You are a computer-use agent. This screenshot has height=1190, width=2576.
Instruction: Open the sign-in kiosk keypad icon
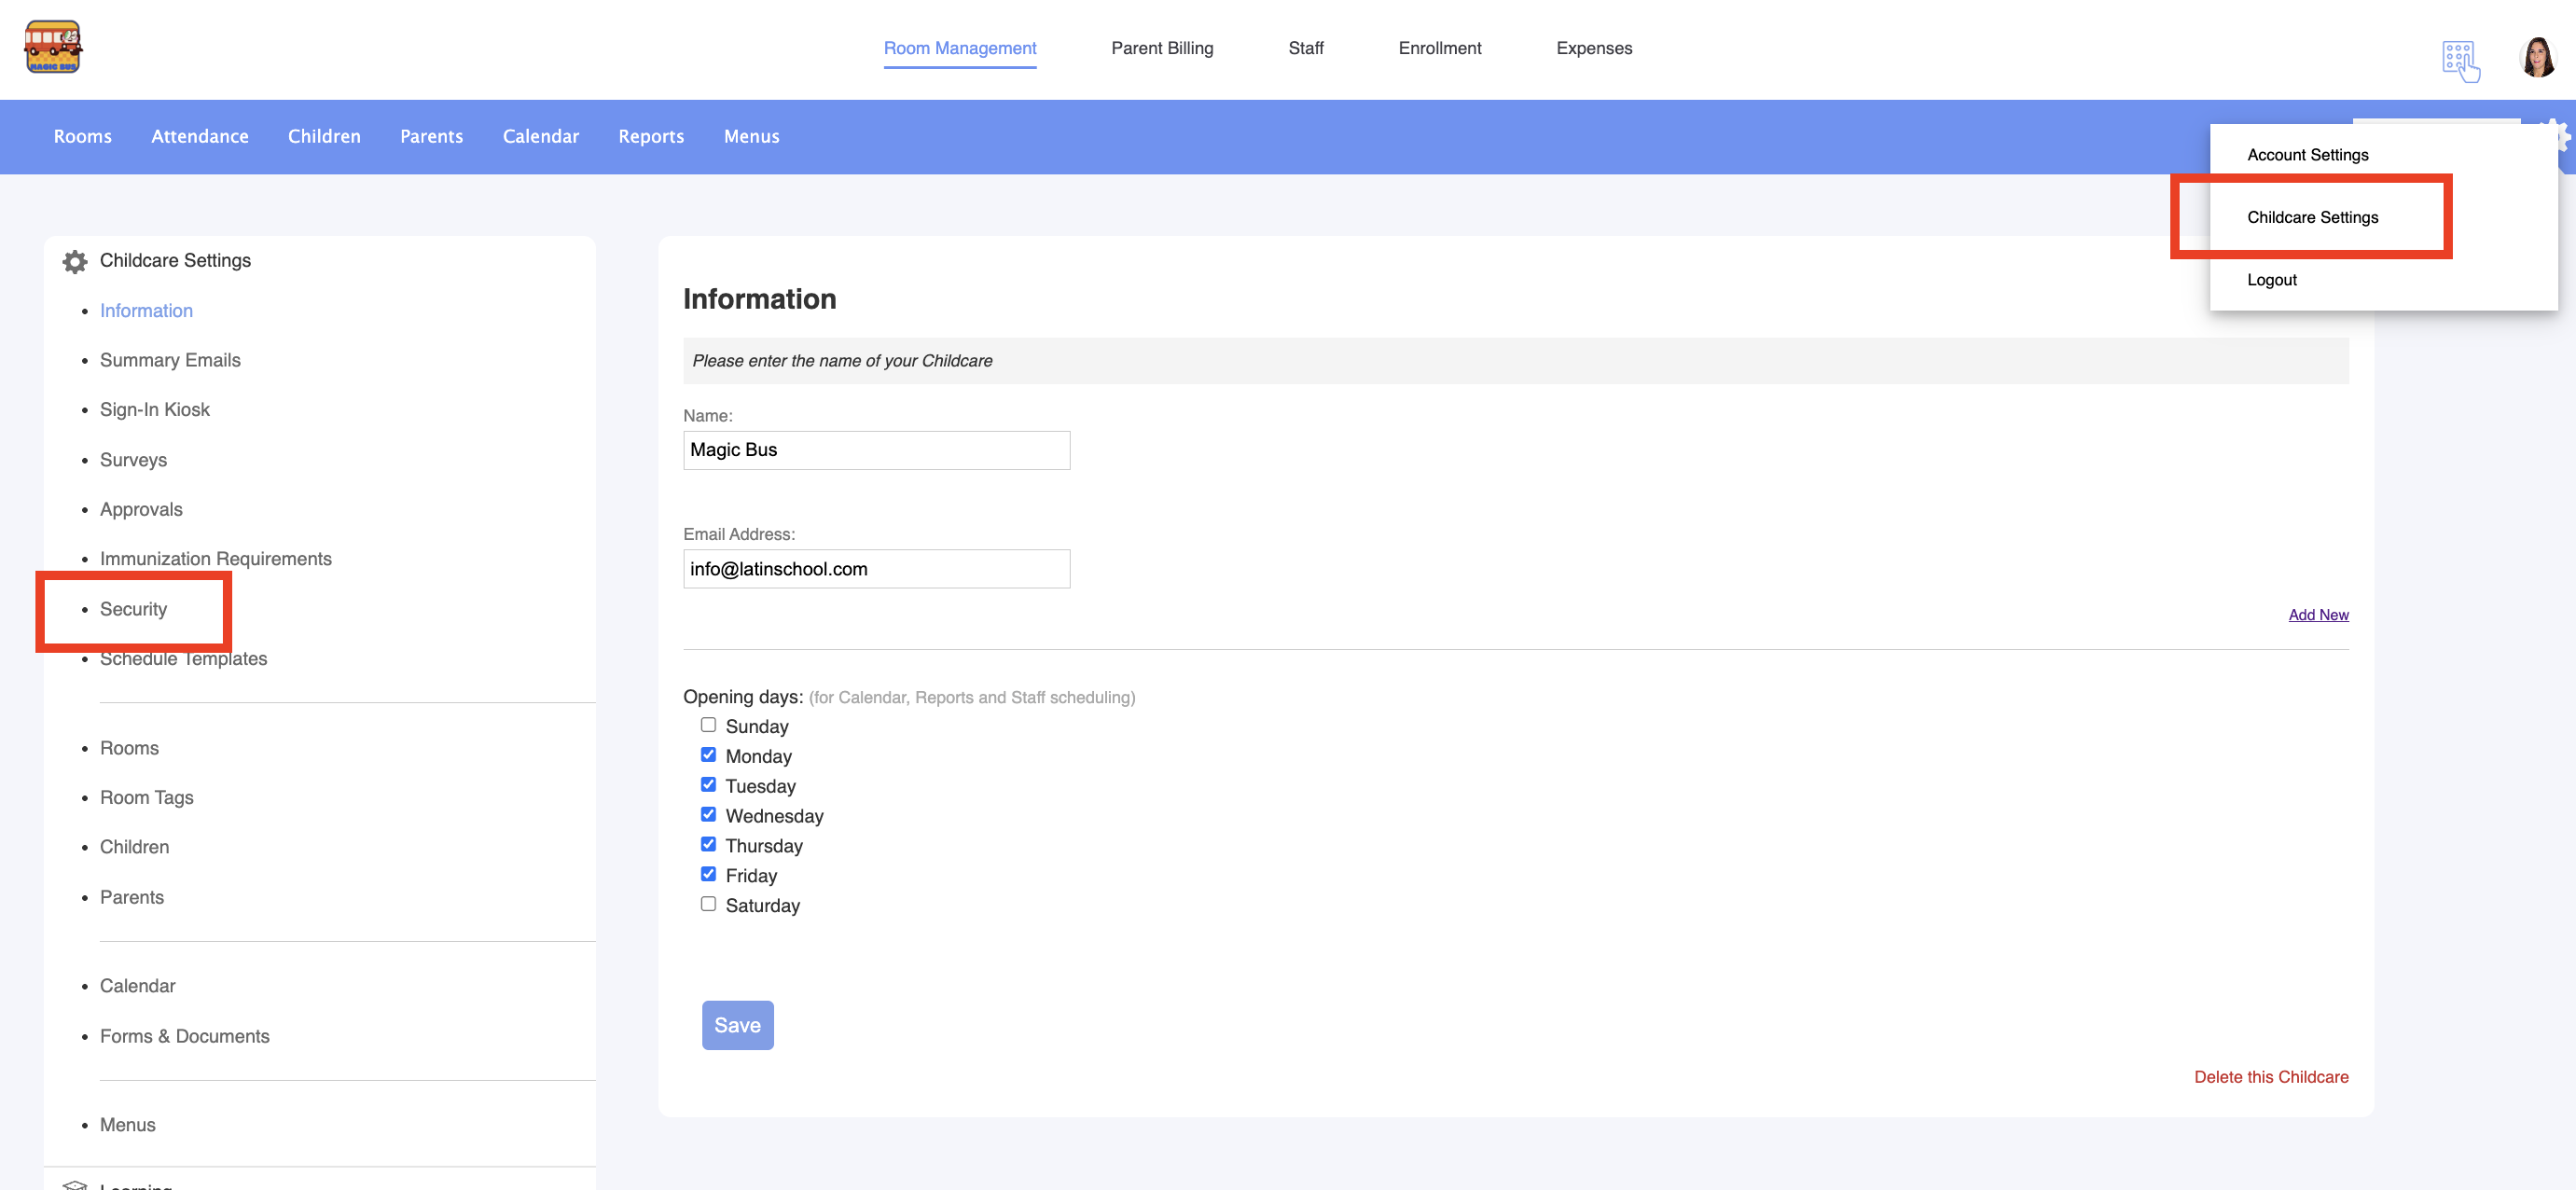pos(2459,61)
